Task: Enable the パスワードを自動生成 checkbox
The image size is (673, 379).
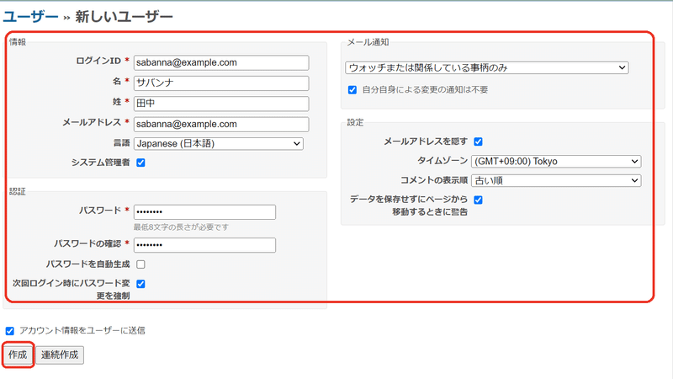Action: click(x=140, y=264)
